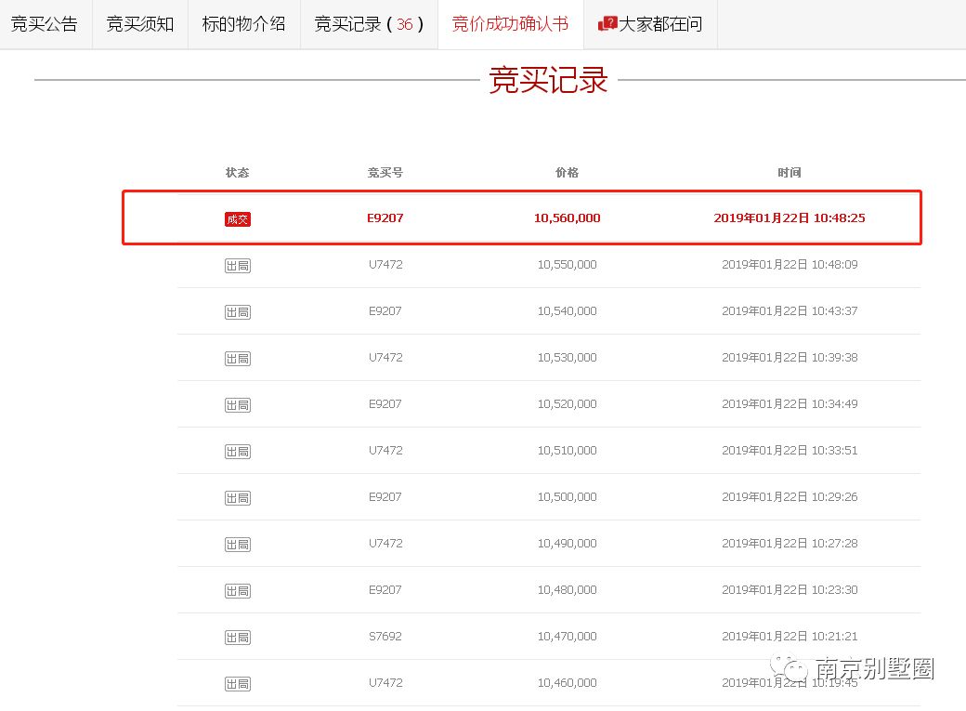The image size is (966, 711).
Task: Select the highlighted winning bid row E9207
Action: [522, 217]
